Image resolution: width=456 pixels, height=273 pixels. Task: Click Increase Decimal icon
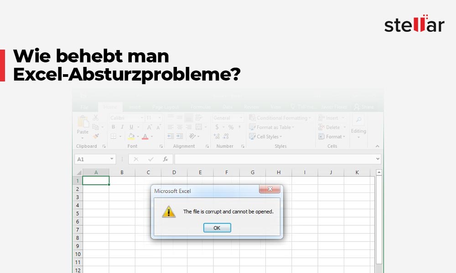217,136
